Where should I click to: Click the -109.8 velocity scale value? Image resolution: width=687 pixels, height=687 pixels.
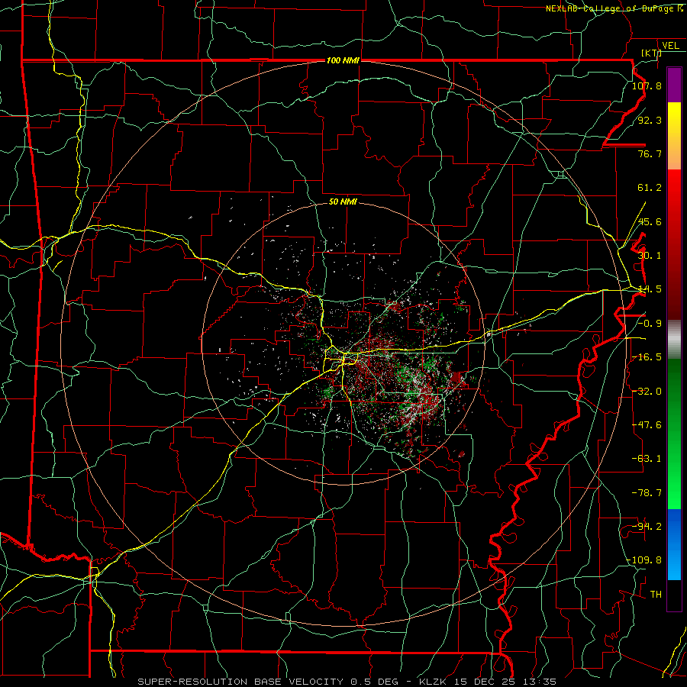644,560
